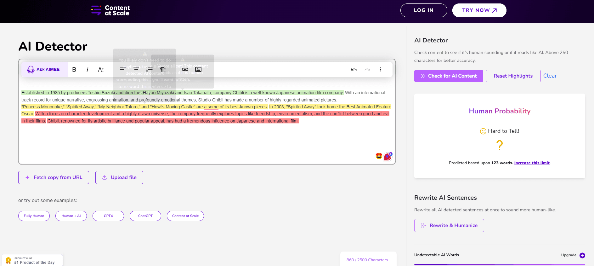Viewport: 594px width, 266px height.
Task: Insert a hyperlink using the link icon
Action: [185, 69]
